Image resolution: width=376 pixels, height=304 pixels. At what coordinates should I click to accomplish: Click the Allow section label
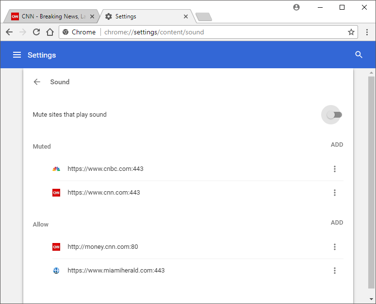[41, 224]
